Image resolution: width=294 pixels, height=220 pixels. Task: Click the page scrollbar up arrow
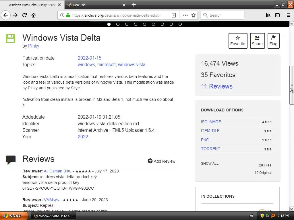(292, 24)
